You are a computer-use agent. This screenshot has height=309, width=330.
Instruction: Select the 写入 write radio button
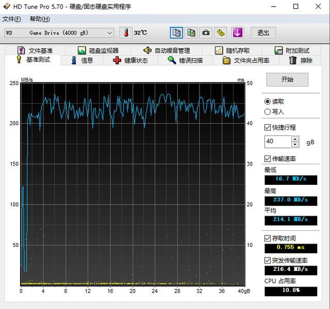coord(268,112)
